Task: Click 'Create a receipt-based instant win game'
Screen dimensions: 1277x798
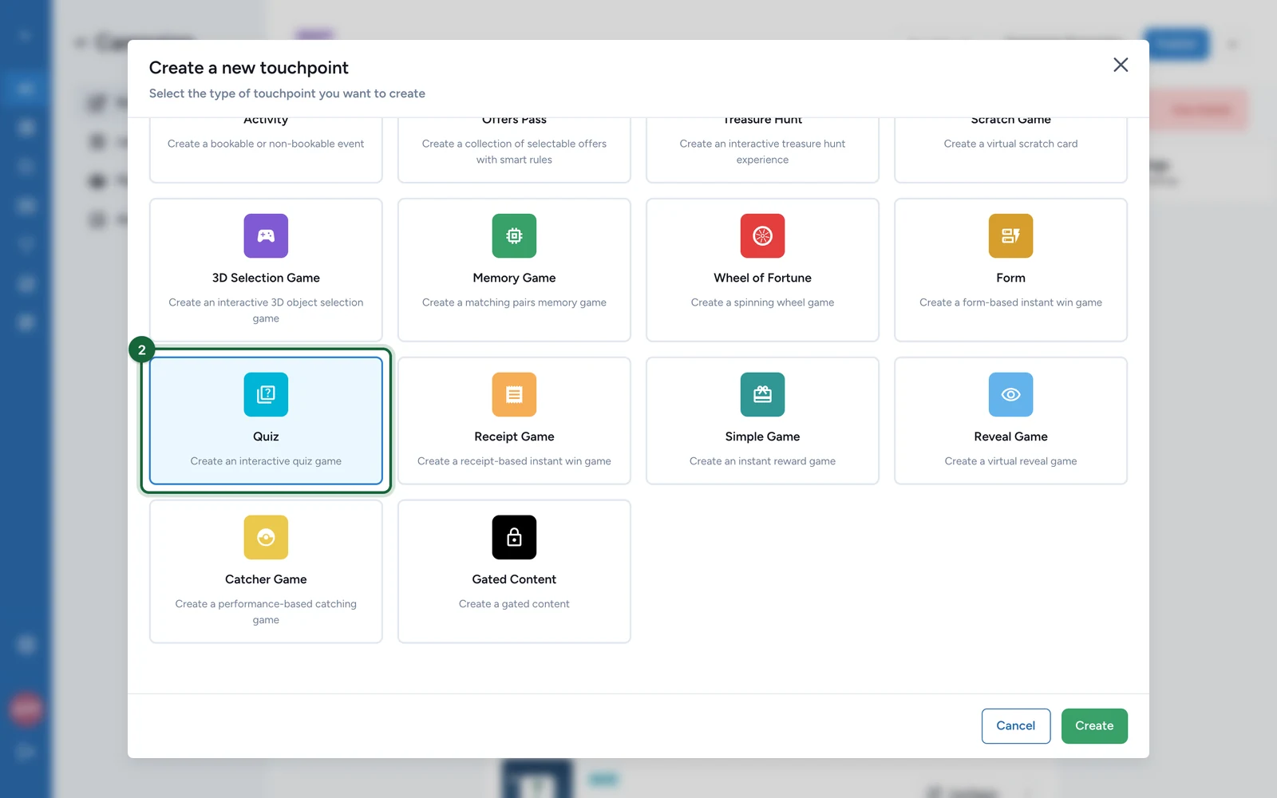Action: tap(514, 461)
